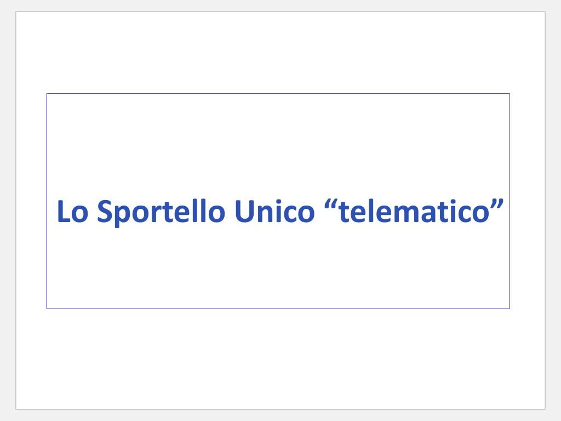Select the title text box's bottom border
Viewport: 561px width, 421px height.
click(x=278, y=308)
